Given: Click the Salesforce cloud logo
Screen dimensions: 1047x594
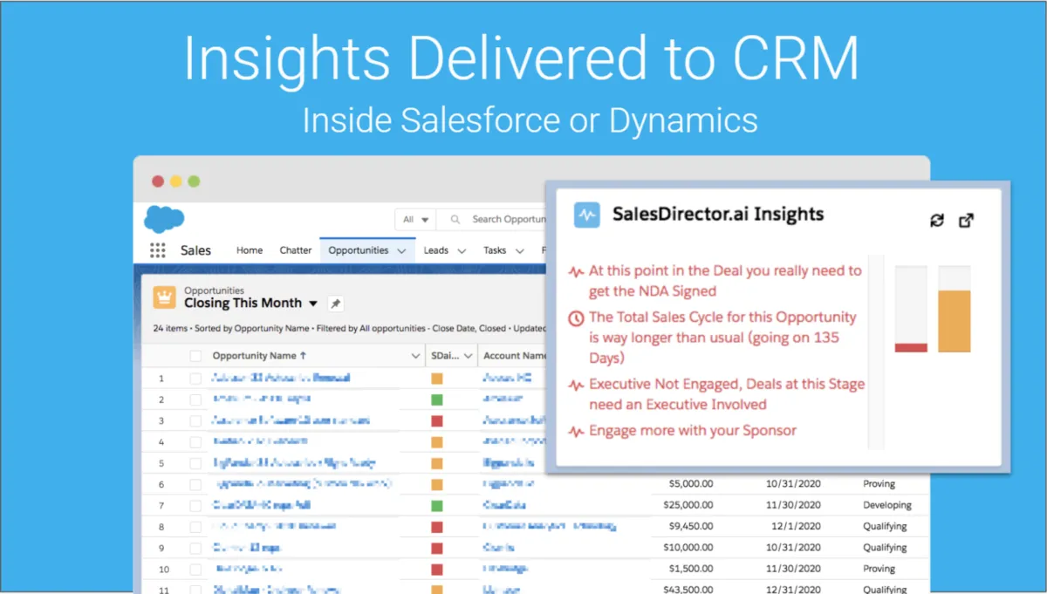Looking at the screenshot, I should click(x=164, y=218).
